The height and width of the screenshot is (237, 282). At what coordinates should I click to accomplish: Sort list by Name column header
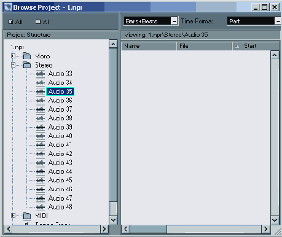point(149,46)
